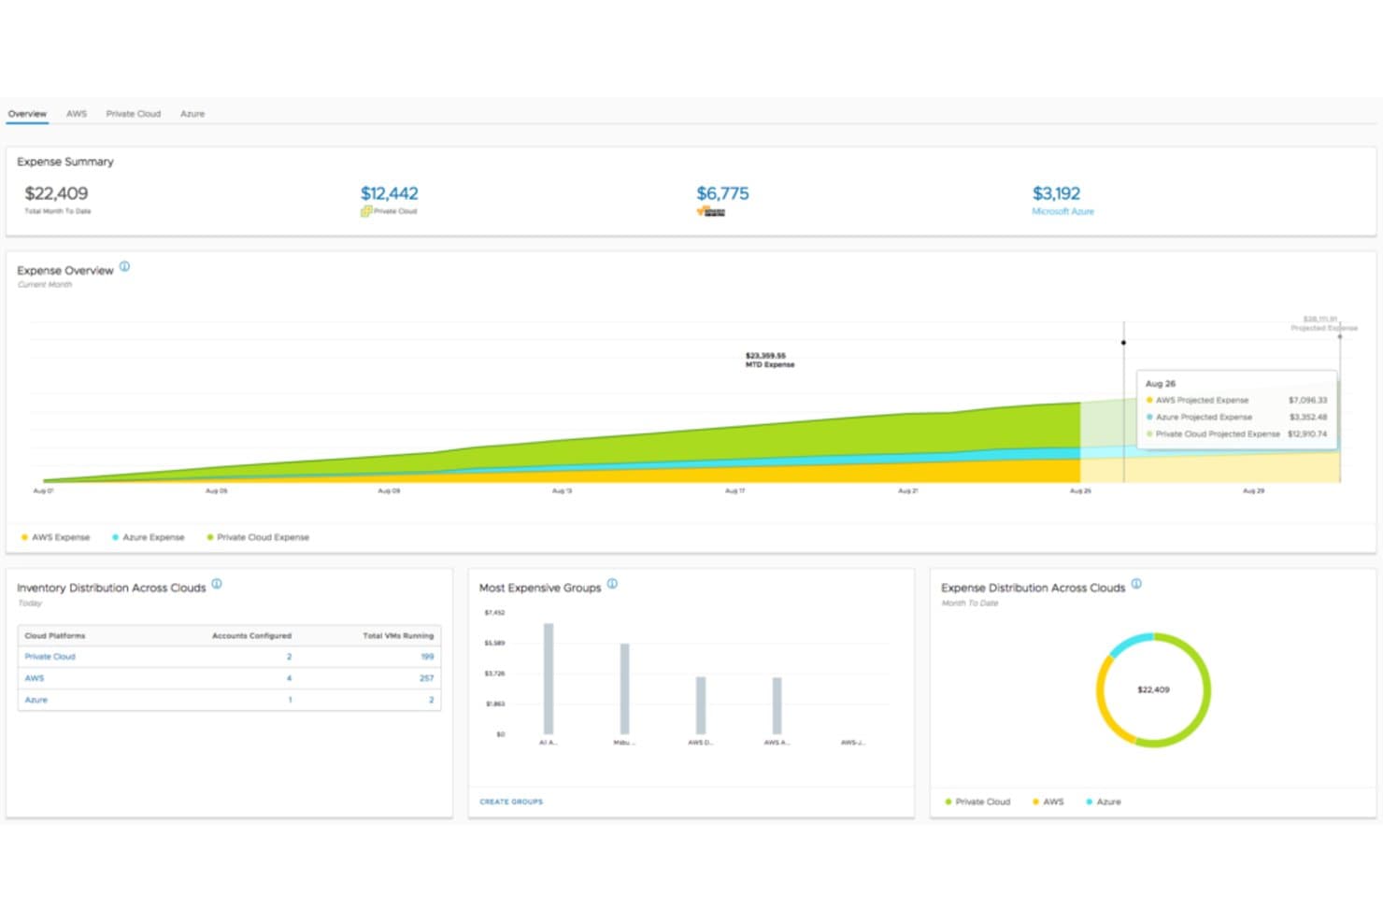The height and width of the screenshot is (922, 1383).
Task: Click the Expense Overview info icon
Action: coord(124,266)
